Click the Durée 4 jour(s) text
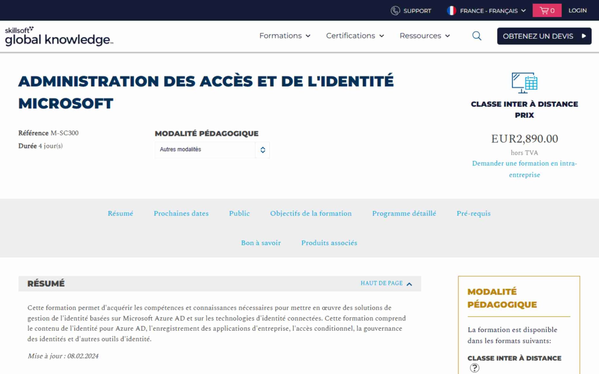 tap(40, 146)
